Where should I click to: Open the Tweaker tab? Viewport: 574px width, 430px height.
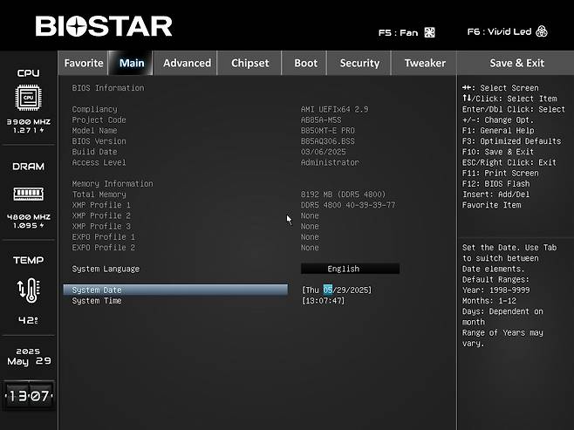425,63
